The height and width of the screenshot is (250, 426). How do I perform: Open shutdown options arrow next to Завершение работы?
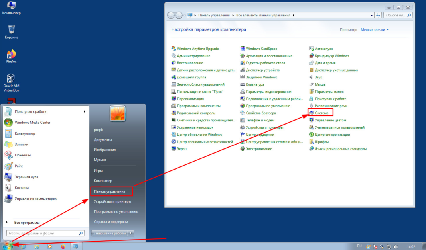point(131,233)
